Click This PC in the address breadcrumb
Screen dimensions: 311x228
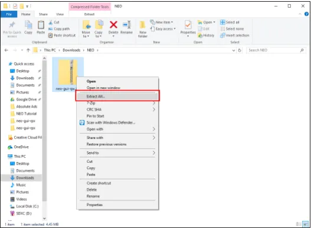(50, 50)
